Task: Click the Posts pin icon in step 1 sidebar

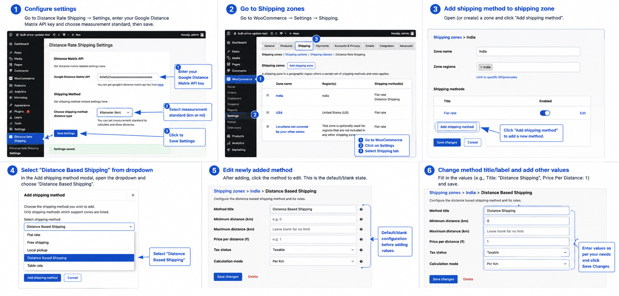Action: click(x=11, y=53)
